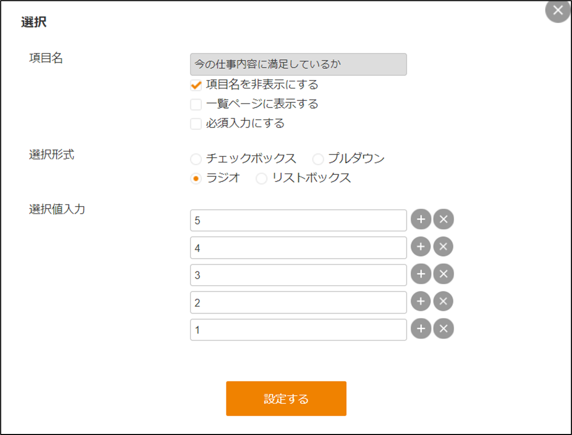Viewport: 572px width, 435px height.
Task: Add a row after option value 5
Action: (421, 219)
